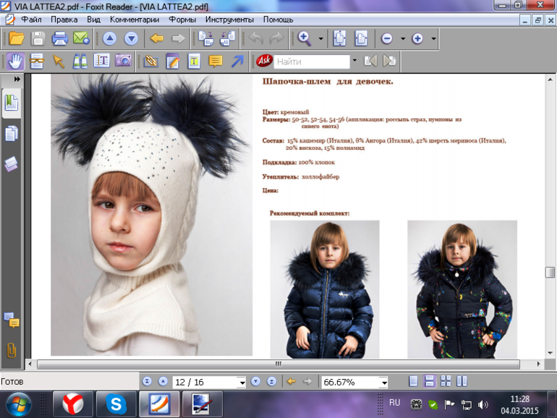
Task: Select the arrow drawing tool
Action: (237, 61)
